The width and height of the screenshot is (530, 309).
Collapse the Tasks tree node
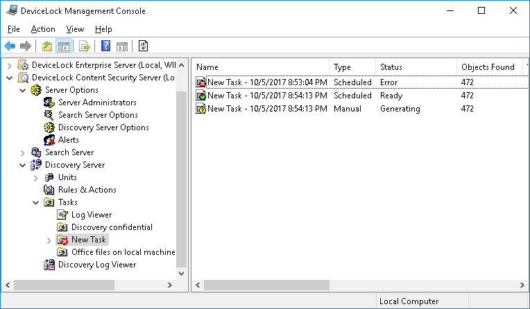[36, 202]
